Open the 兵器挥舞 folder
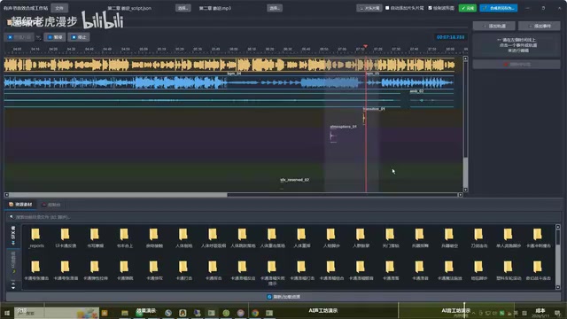This screenshot has height=319, width=567. [x=419, y=237]
